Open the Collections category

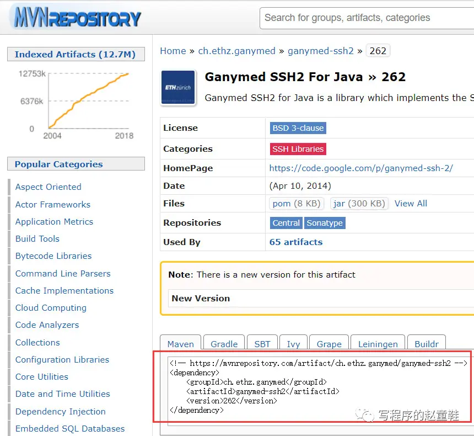click(37, 342)
